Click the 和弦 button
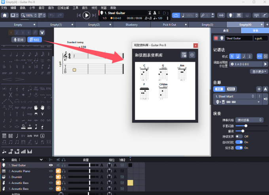269x195 pixels. [x=34, y=40]
